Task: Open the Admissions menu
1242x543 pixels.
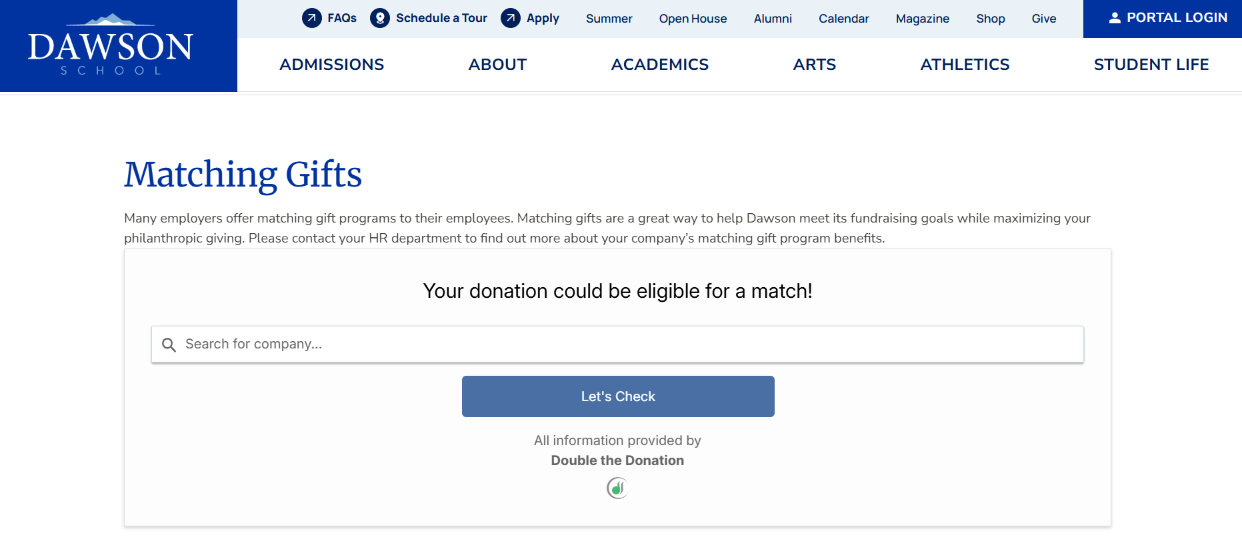Action: point(332,65)
